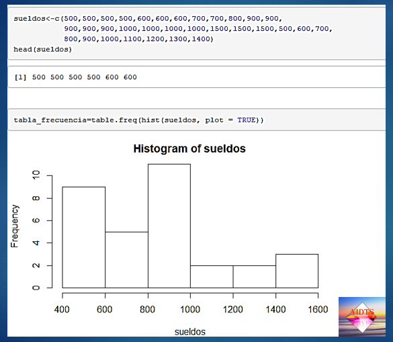The height and width of the screenshot is (342, 393).
Task: Click the y-axis tick label 2
Action: pos(36,265)
